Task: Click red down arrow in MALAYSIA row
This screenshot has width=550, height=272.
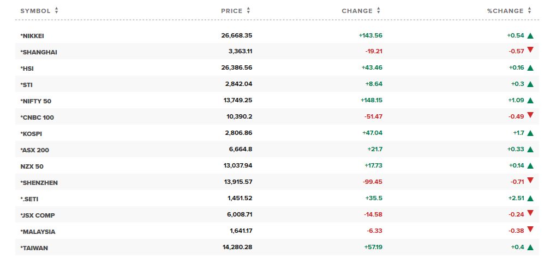Action: 530,230
